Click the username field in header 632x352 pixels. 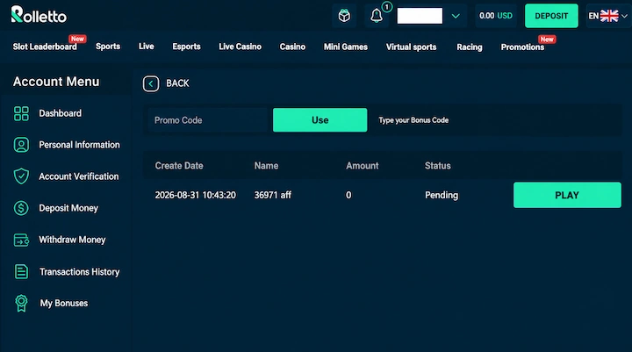click(420, 16)
